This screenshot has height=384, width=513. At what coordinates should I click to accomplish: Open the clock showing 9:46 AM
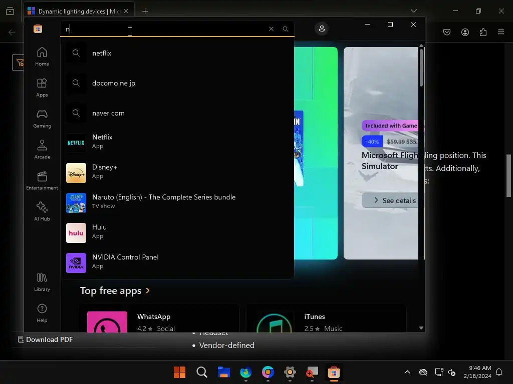click(477, 372)
